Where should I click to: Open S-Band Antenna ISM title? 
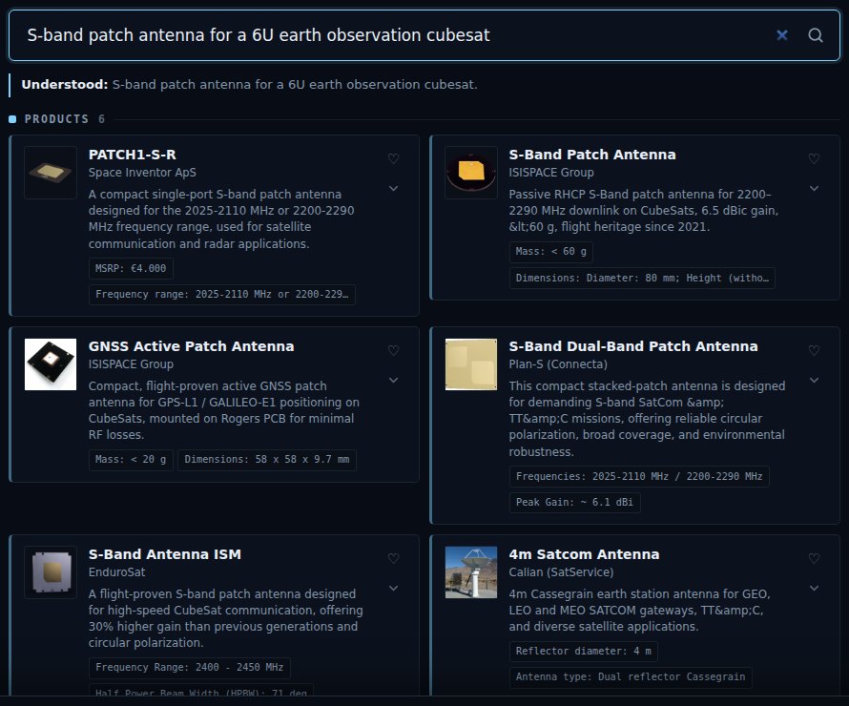(165, 554)
